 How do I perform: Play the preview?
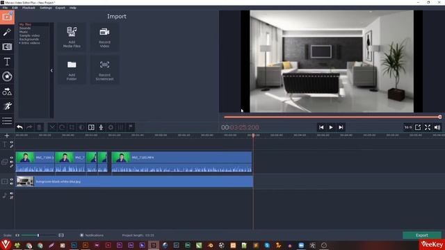(331, 128)
